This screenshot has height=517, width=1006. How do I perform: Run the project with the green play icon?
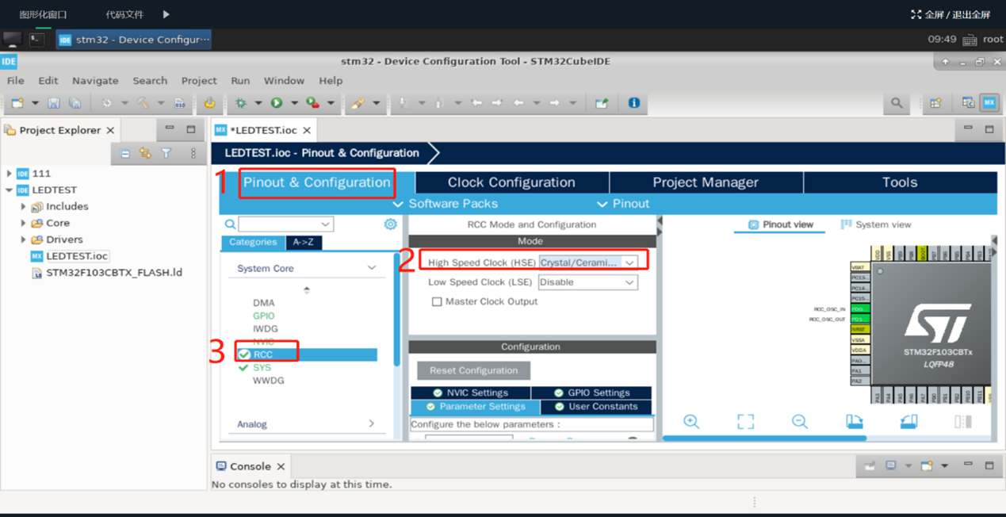(x=277, y=103)
